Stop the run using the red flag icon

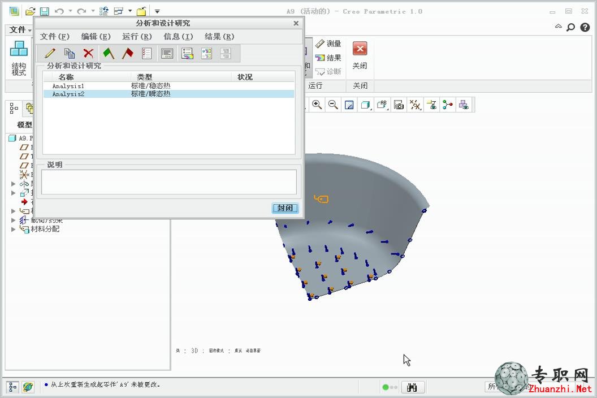pyautogui.click(x=128, y=53)
